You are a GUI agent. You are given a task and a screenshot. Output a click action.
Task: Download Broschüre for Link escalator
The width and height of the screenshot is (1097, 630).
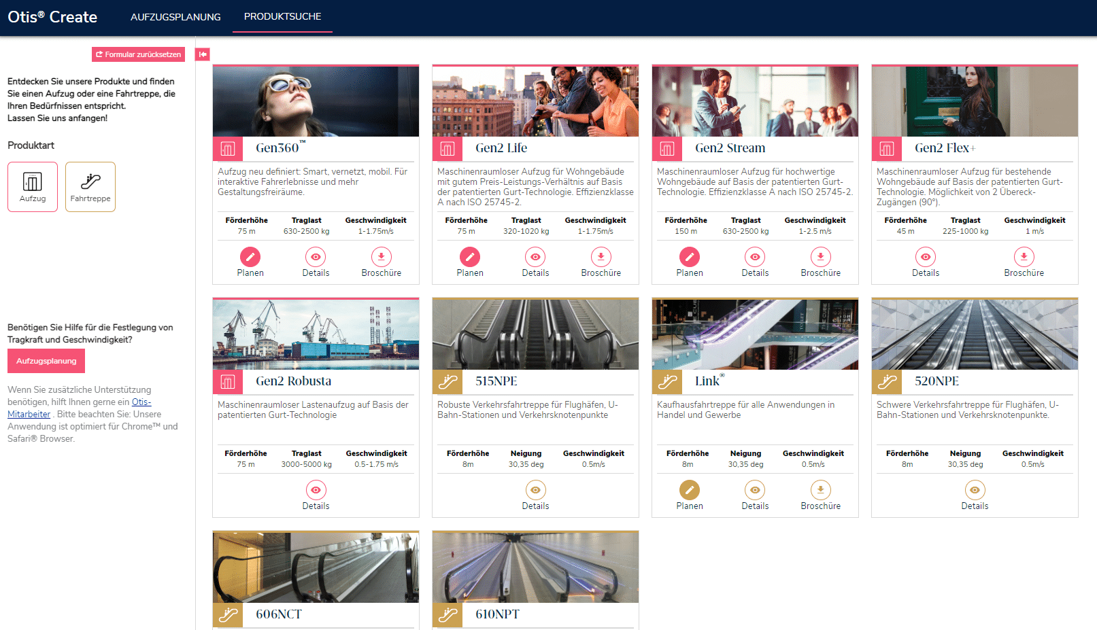(821, 490)
